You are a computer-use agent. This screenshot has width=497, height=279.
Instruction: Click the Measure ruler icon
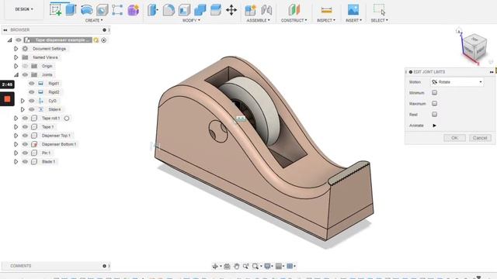pos(326,10)
